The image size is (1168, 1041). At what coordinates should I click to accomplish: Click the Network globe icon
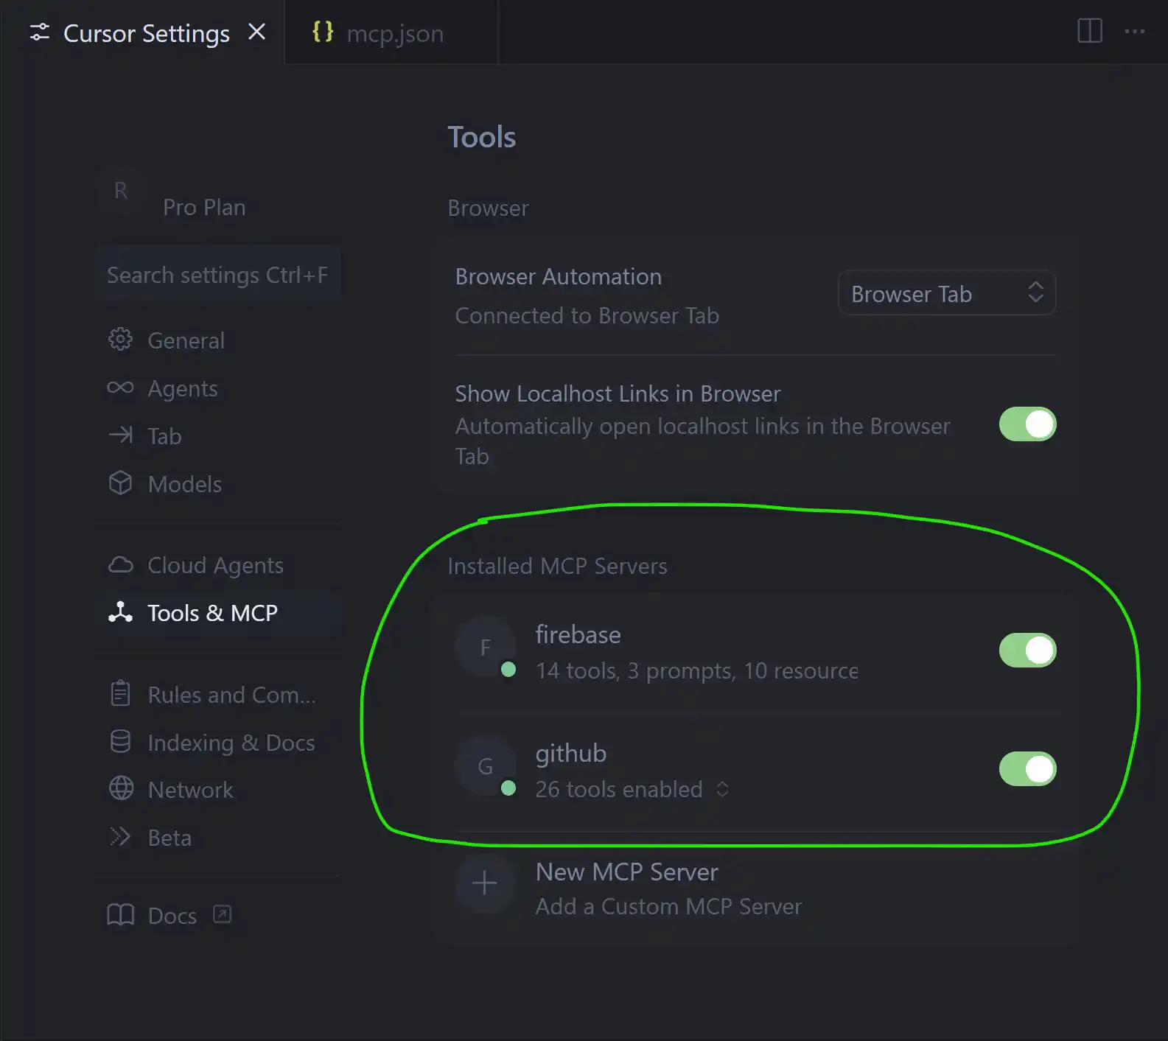coord(121,789)
